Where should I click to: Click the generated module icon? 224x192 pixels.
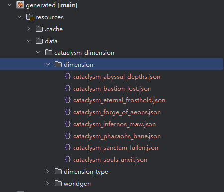[20, 5]
